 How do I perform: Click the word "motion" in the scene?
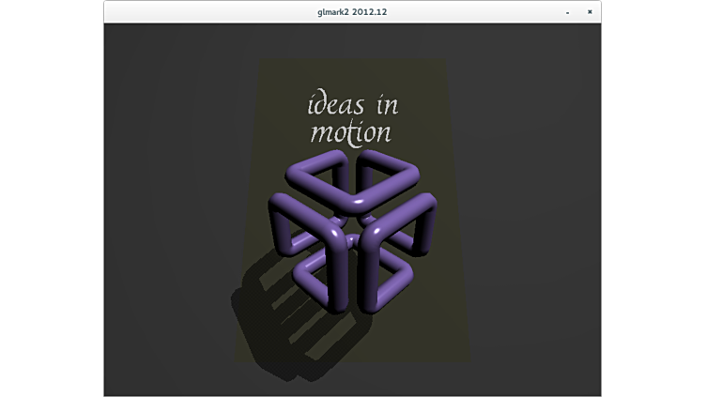(349, 132)
